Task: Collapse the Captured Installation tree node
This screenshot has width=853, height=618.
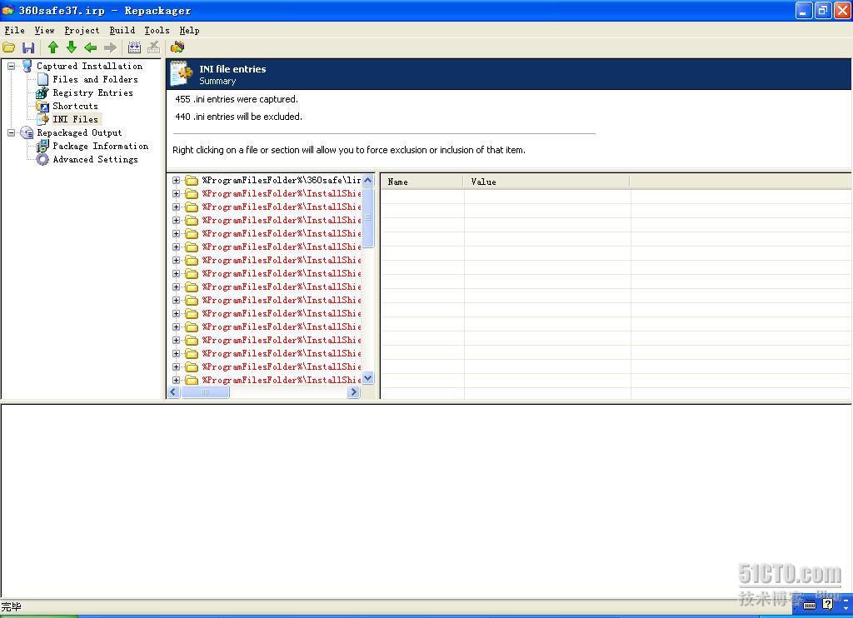Action: (12, 66)
